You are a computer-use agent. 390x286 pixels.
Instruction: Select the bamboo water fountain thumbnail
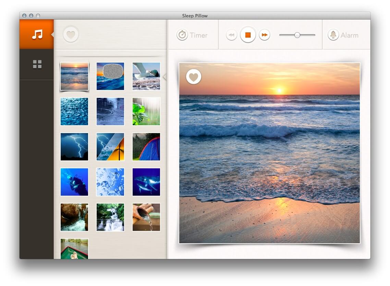[x=146, y=217]
